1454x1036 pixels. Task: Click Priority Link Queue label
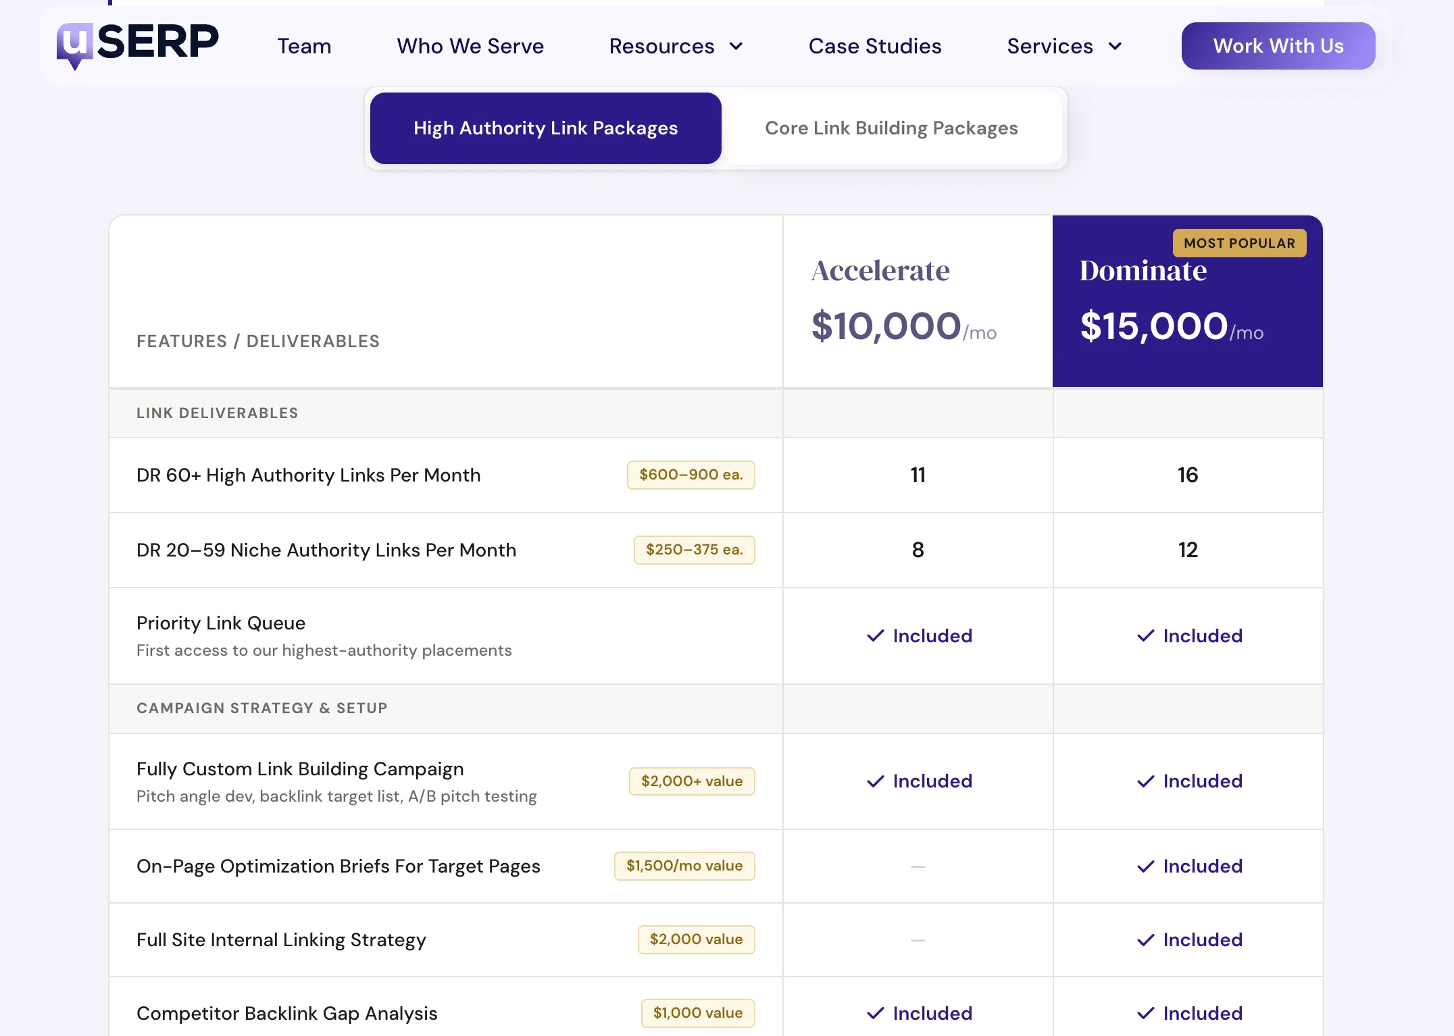click(x=221, y=623)
